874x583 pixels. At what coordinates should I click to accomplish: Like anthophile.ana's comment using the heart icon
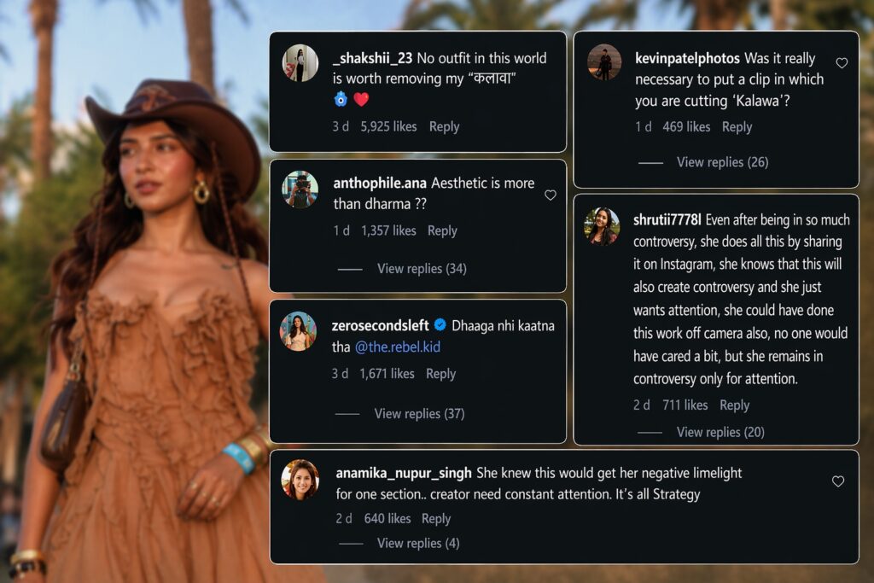point(551,195)
